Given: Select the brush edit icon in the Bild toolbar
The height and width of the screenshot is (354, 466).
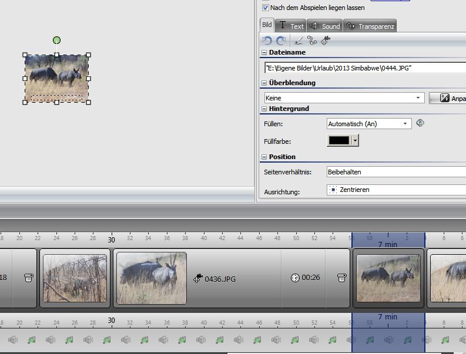Looking at the screenshot, I should (x=298, y=41).
